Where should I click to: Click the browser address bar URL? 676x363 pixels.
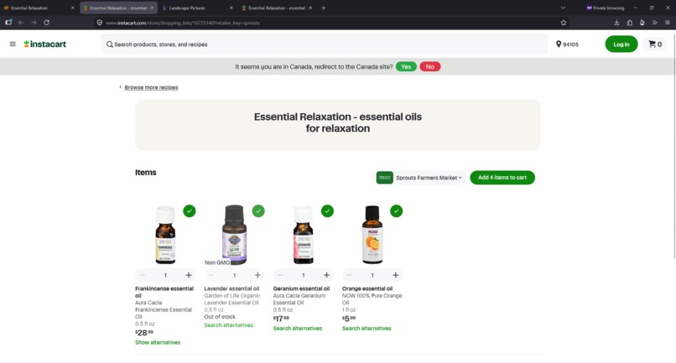pyautogui.click(x=182, y=23)
